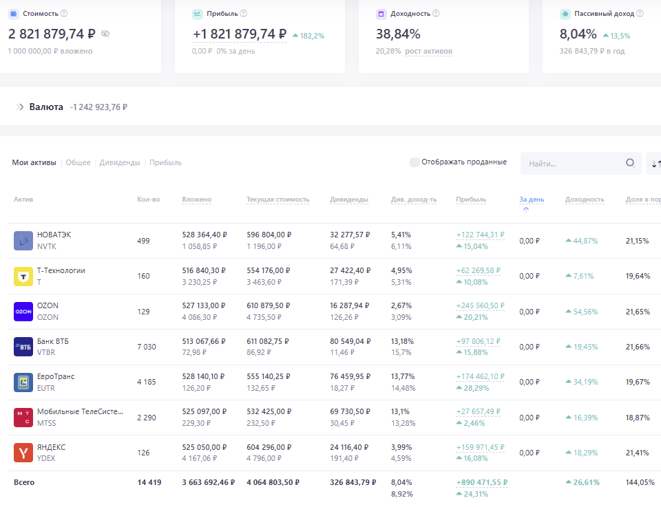The image size is (661, 507).
Task: Click the search magnifier icon
Action: (630, 163)
